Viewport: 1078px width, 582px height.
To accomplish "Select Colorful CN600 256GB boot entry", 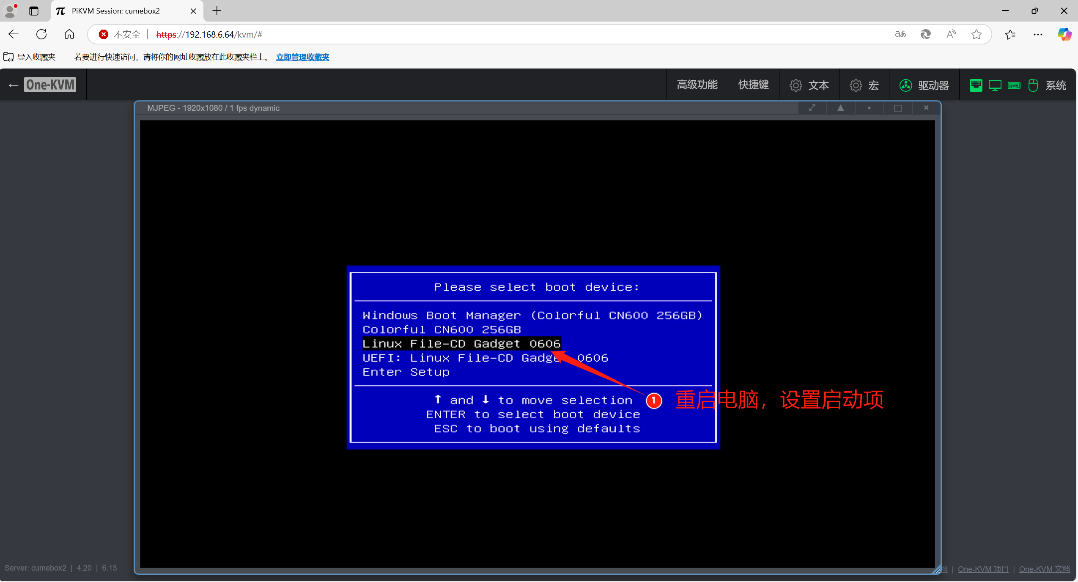I will [x=442, y=329].
